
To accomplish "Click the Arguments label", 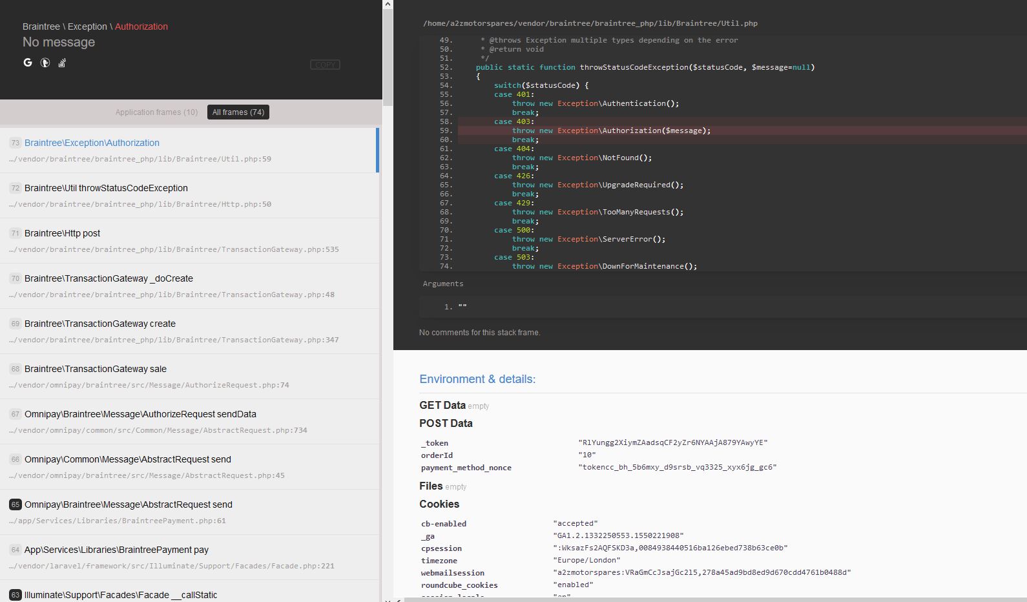I will point(442,284).
